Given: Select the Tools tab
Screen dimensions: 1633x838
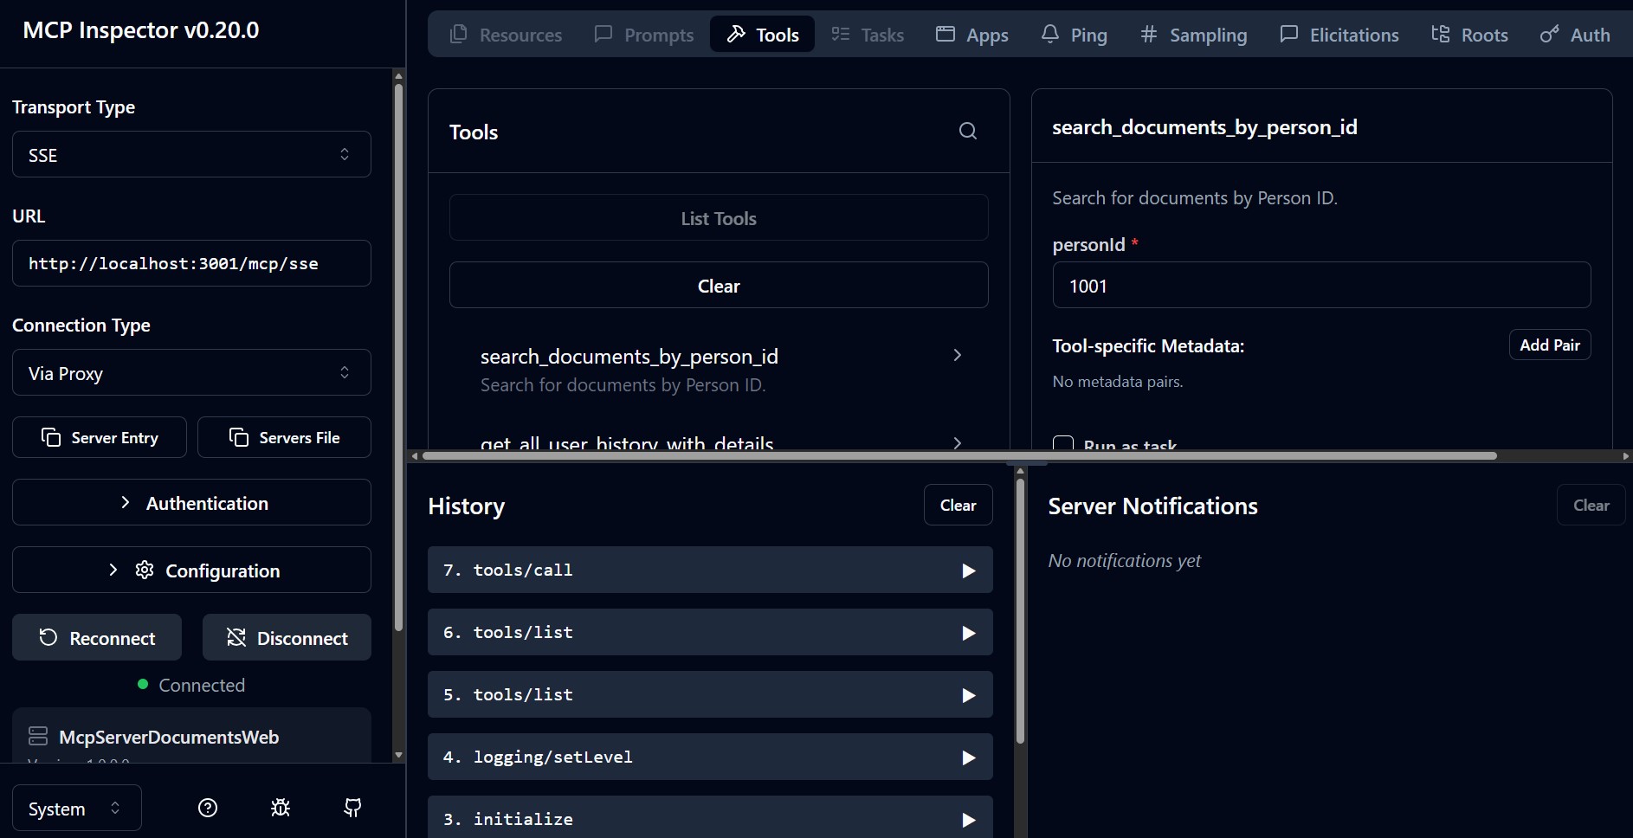Looking at the screenshot, I should tap(762, 35).
